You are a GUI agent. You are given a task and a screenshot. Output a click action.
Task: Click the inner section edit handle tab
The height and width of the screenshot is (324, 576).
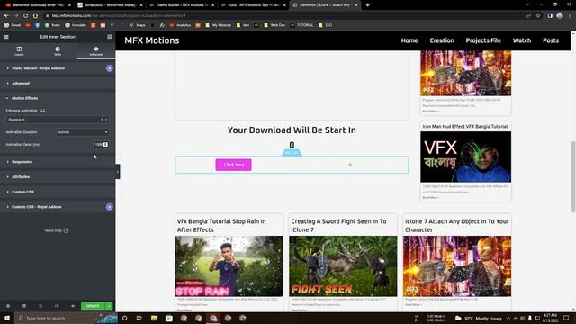point(292,152)
